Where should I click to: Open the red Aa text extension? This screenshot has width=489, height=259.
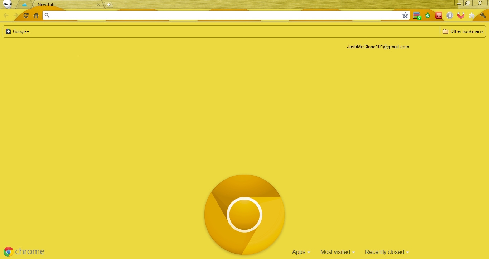tap(439, 15)
